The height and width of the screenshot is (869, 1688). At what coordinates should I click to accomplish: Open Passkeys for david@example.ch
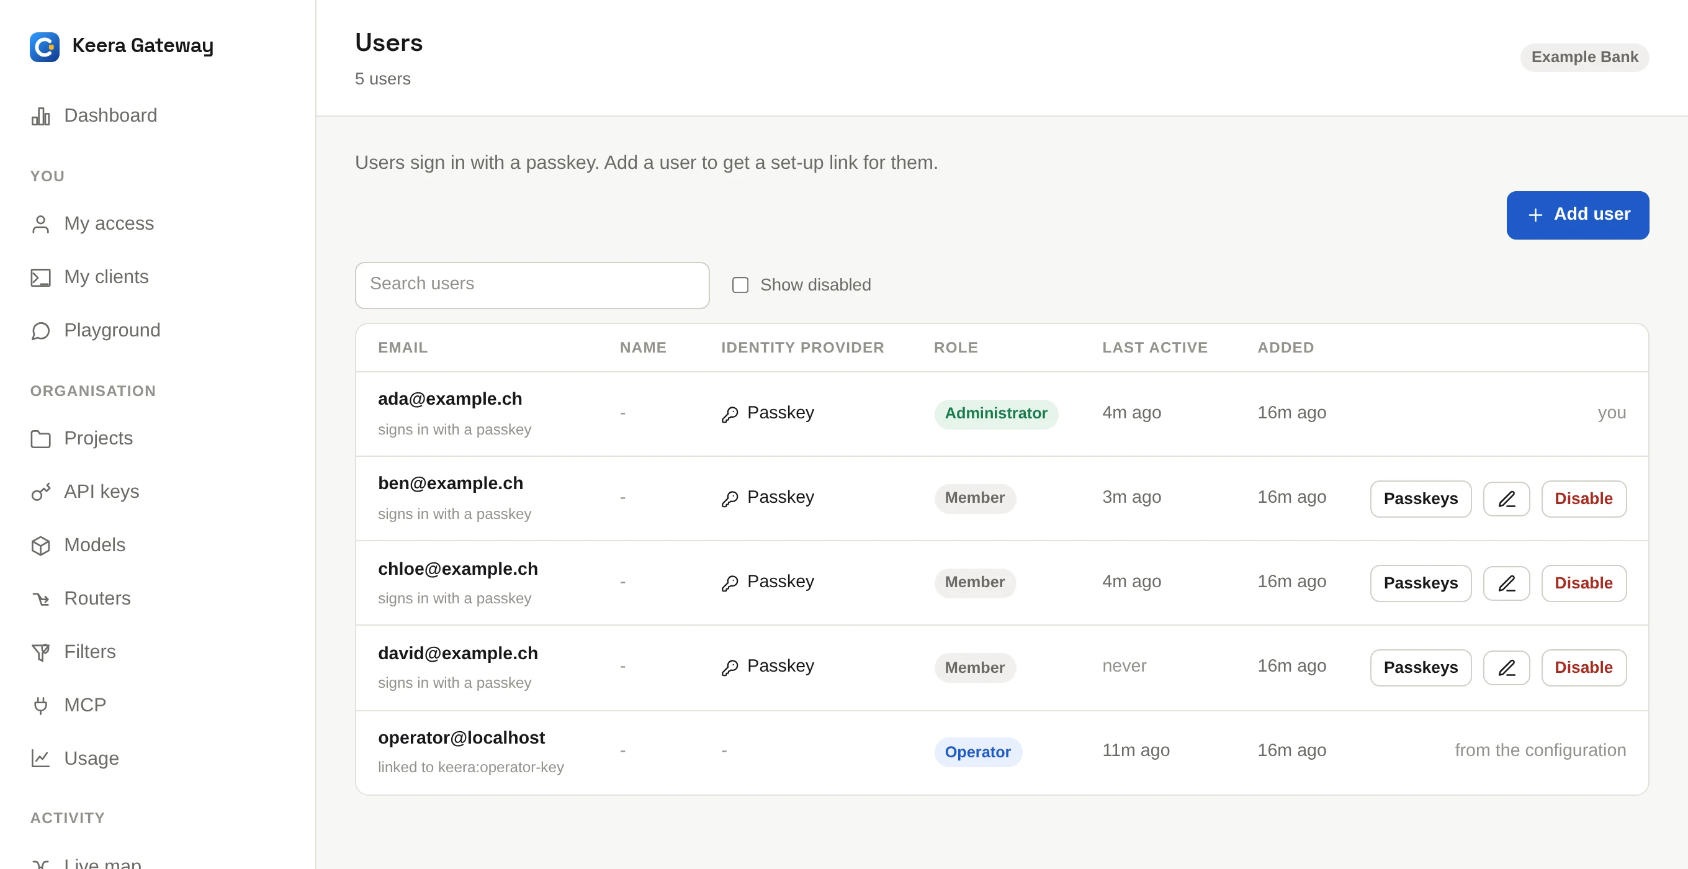coord(1421,668)
